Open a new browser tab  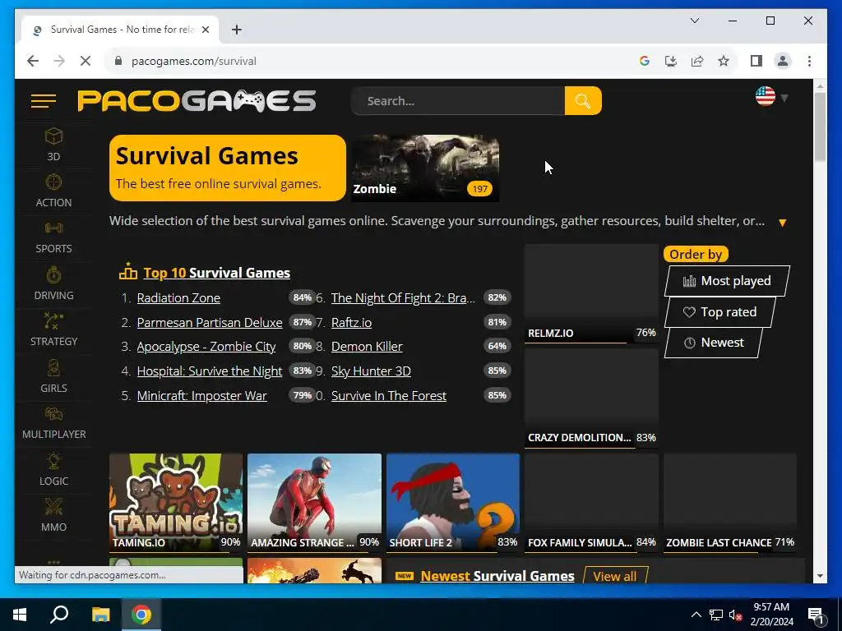pos(236,30)
